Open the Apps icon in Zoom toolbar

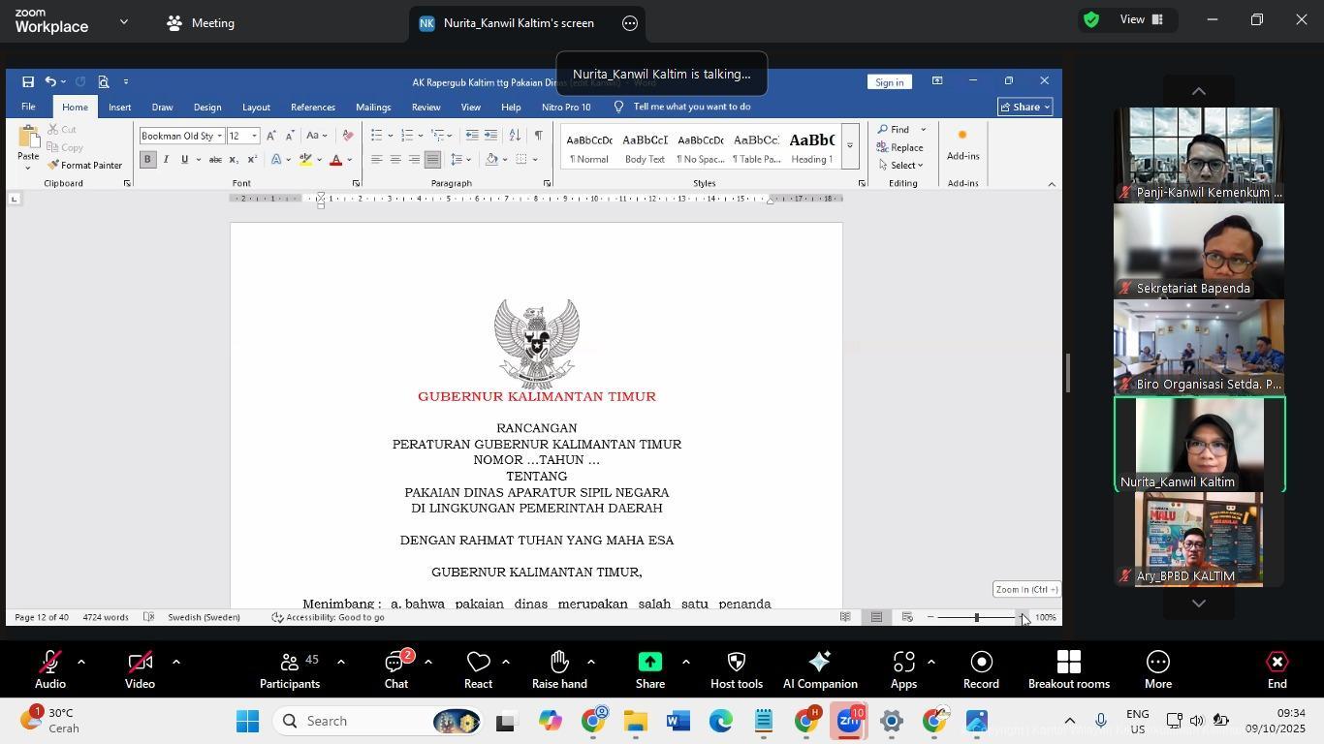pyautogui.click(x=903, y=670)
